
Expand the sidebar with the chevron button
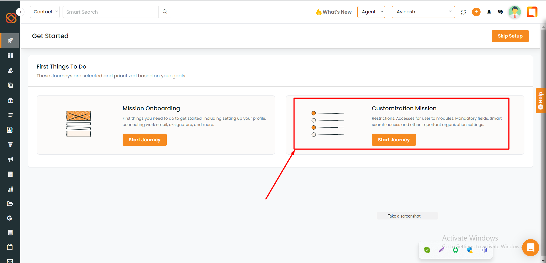(20, 12)
